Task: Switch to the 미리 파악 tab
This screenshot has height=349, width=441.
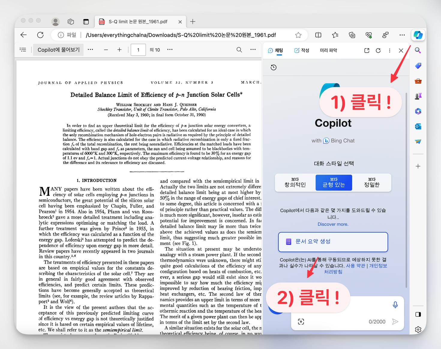Action: tap(328, 50)
